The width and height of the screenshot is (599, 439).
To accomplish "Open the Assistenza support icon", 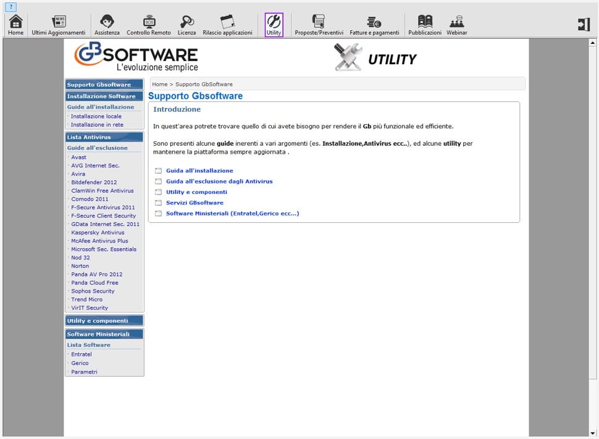I will coord(107,25).
